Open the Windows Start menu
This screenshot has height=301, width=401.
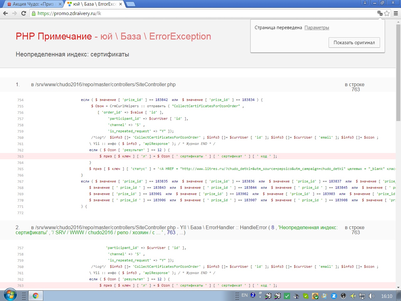(10, 295)
